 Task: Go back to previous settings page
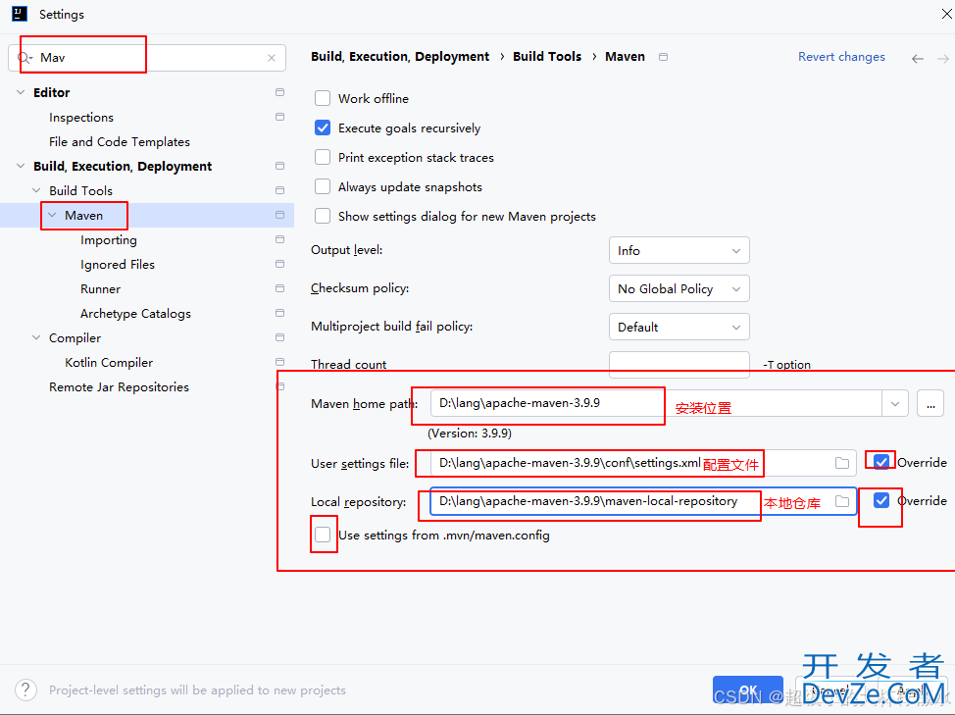pos(917,59)
